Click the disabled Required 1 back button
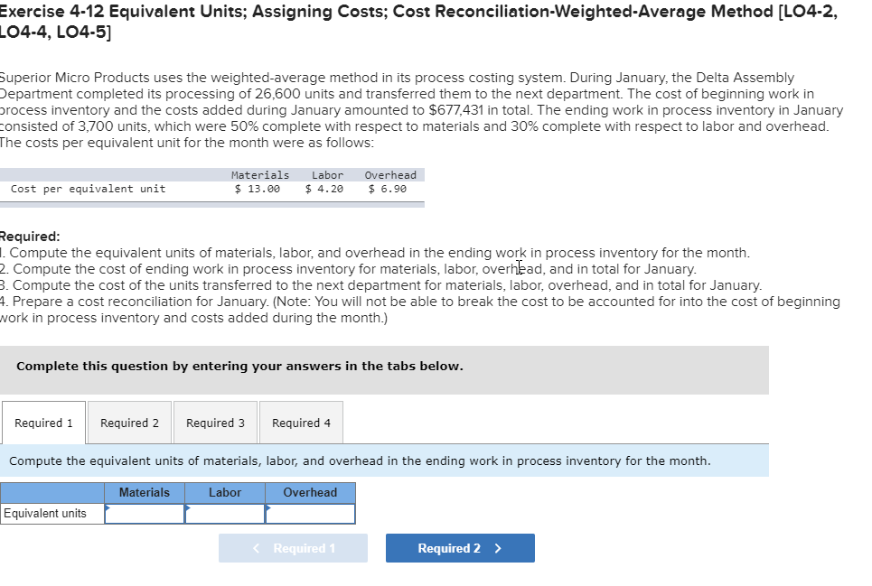The height and width of the screenshot is (586, 872). pyautogui.click(x=293, y=547)
